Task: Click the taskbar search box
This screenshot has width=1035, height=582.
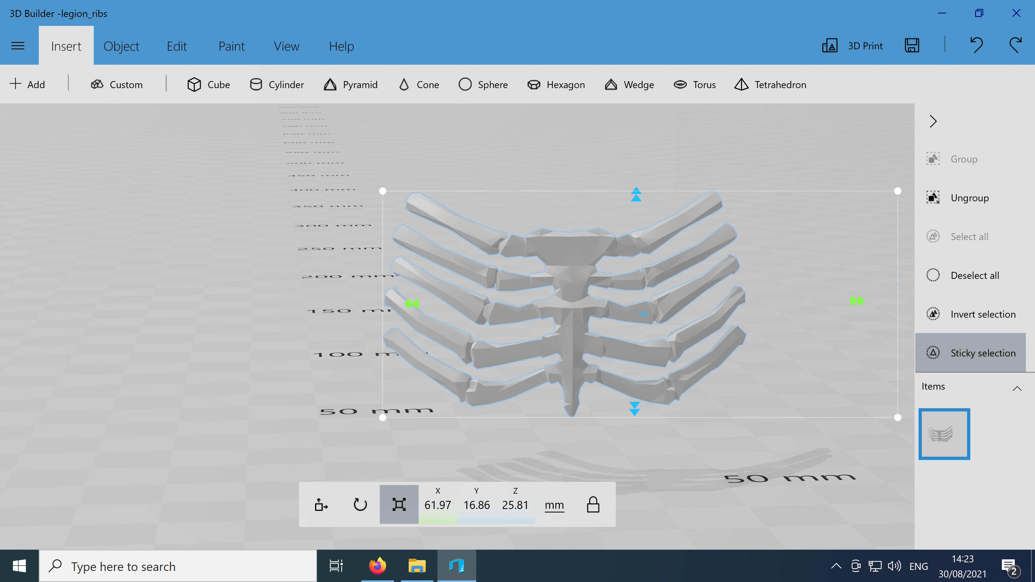Action: (178, 566)
